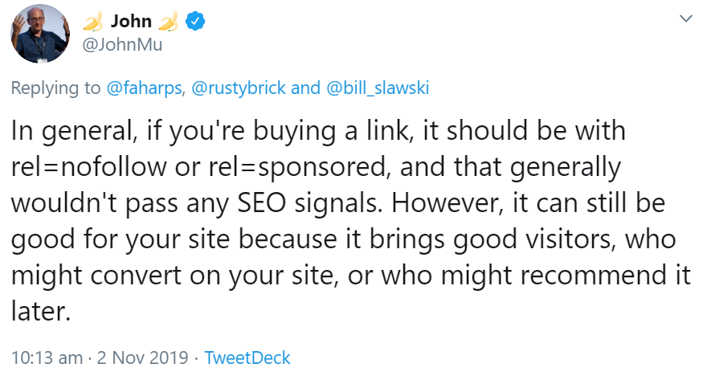The image size is (707, 380).
Task: Open the @rustybrick mention
Action: click(238, 88)
